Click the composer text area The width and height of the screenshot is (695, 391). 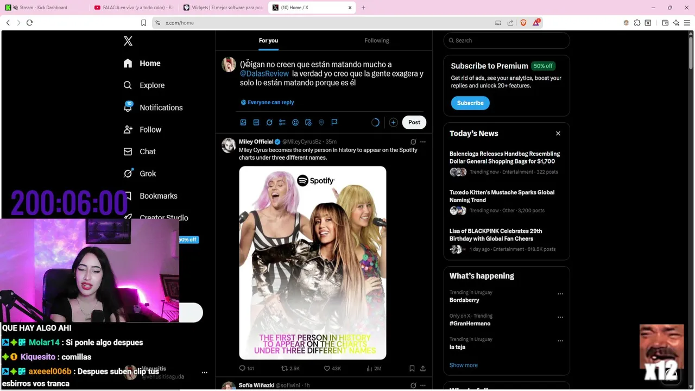coord(332,73)
